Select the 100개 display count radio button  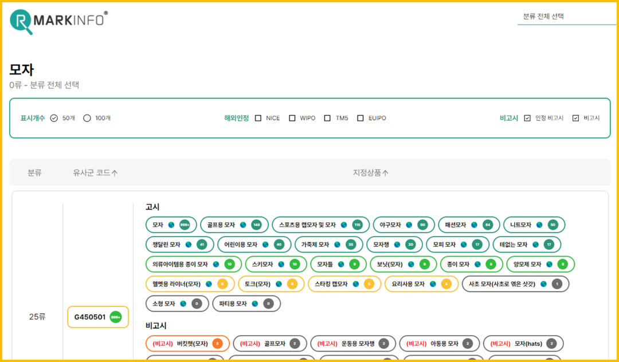87,118
